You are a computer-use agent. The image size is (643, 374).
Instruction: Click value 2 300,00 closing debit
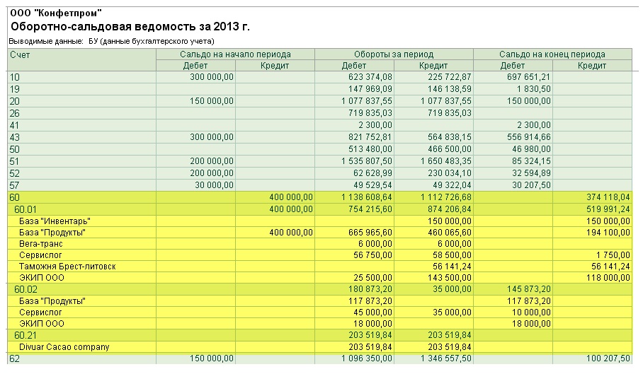[x=533, y=125]
